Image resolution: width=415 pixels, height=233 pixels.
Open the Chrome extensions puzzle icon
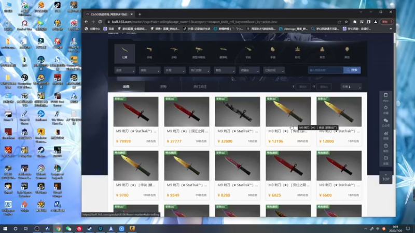(355, 22)
